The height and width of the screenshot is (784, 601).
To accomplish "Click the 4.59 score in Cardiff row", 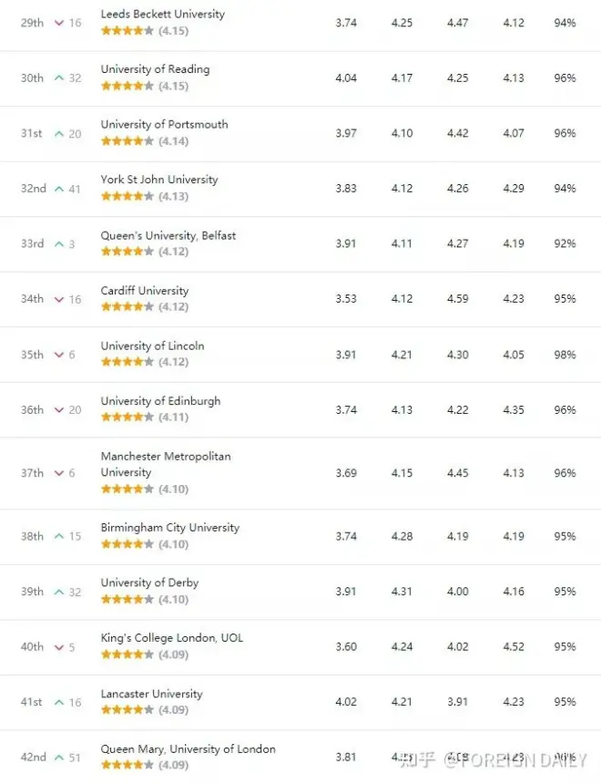I will 457,299.
